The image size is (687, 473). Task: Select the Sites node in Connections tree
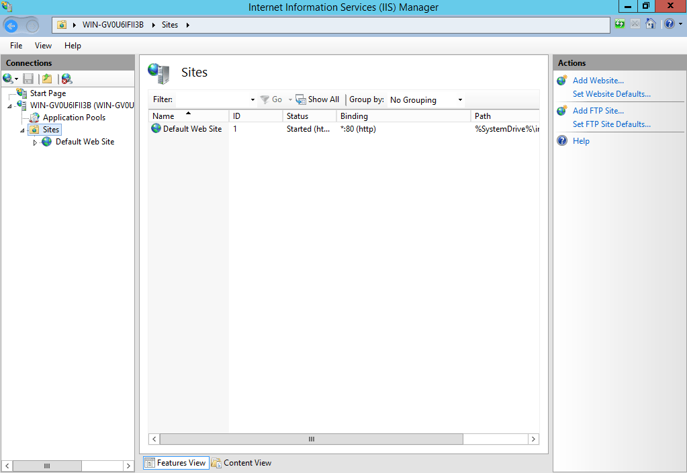[x=51, y=129]
